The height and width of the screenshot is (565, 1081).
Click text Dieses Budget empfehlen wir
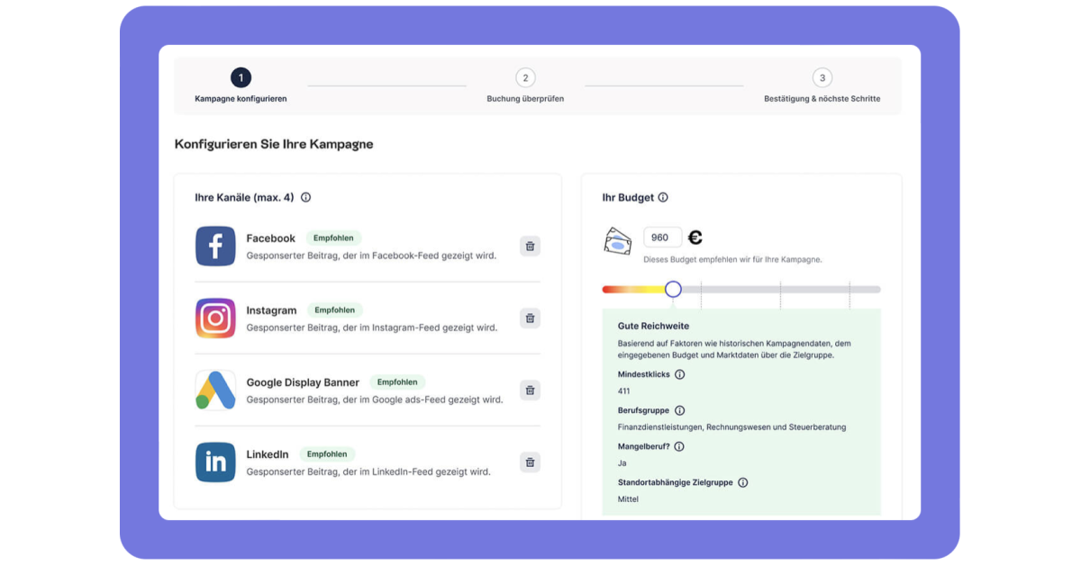click(732, 260)
